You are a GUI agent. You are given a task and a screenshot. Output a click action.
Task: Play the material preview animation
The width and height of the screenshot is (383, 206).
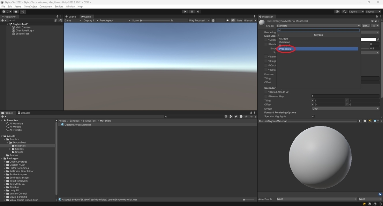point(360,121)
